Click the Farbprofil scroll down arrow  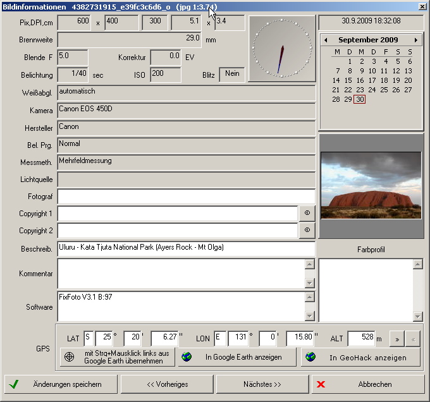pyautogui.click(x=417, y=317)
